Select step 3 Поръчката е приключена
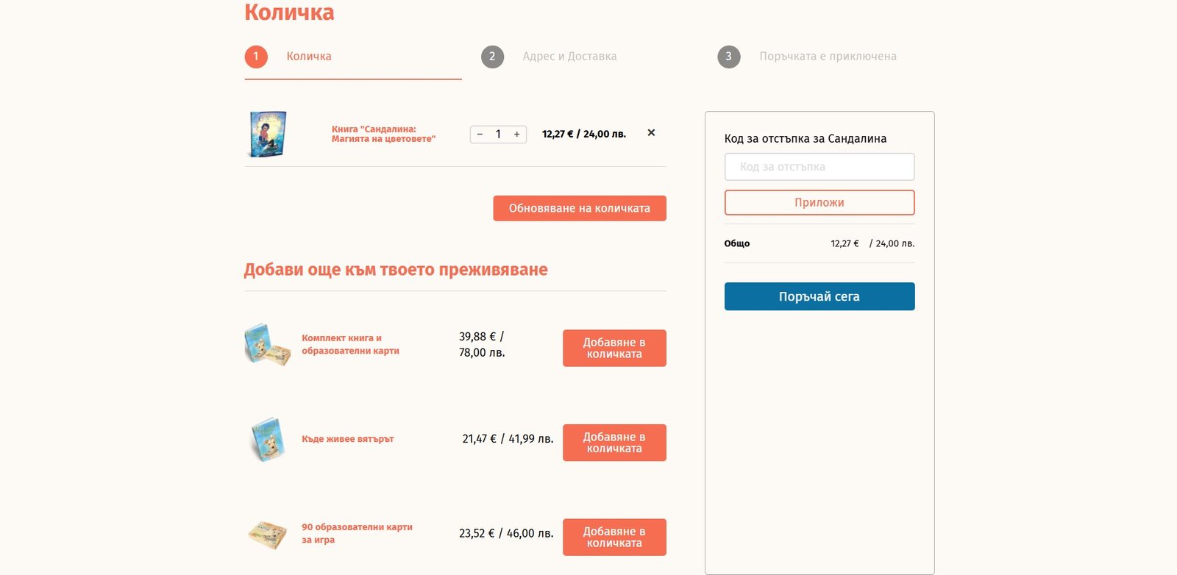 click(828, 57)
